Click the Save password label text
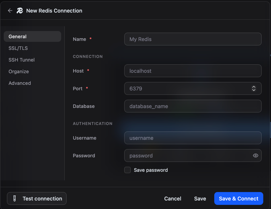 pos(151,170)
